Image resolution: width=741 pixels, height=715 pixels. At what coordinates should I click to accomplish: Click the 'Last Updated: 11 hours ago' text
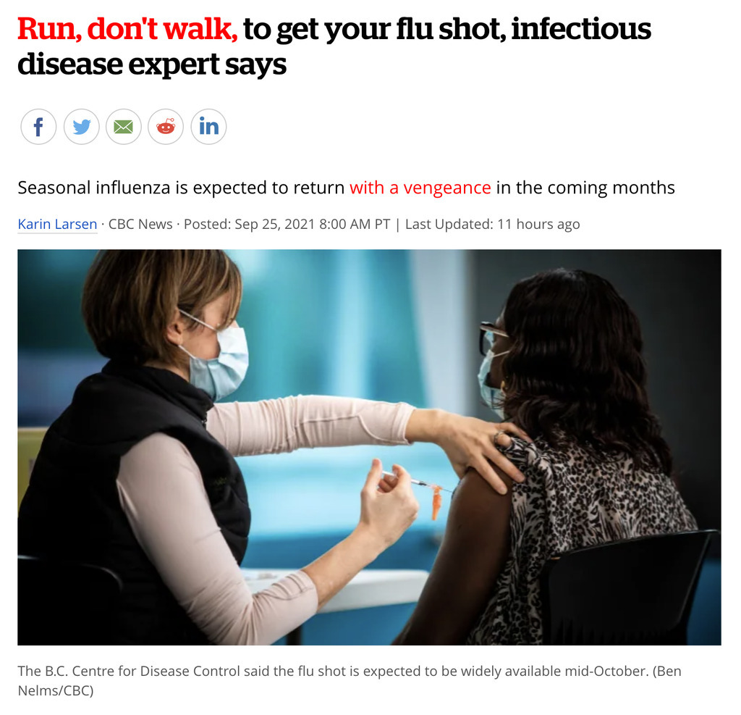(x=492, y=224)
